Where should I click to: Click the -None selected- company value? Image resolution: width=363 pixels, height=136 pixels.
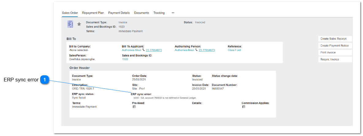click(79, 50)
